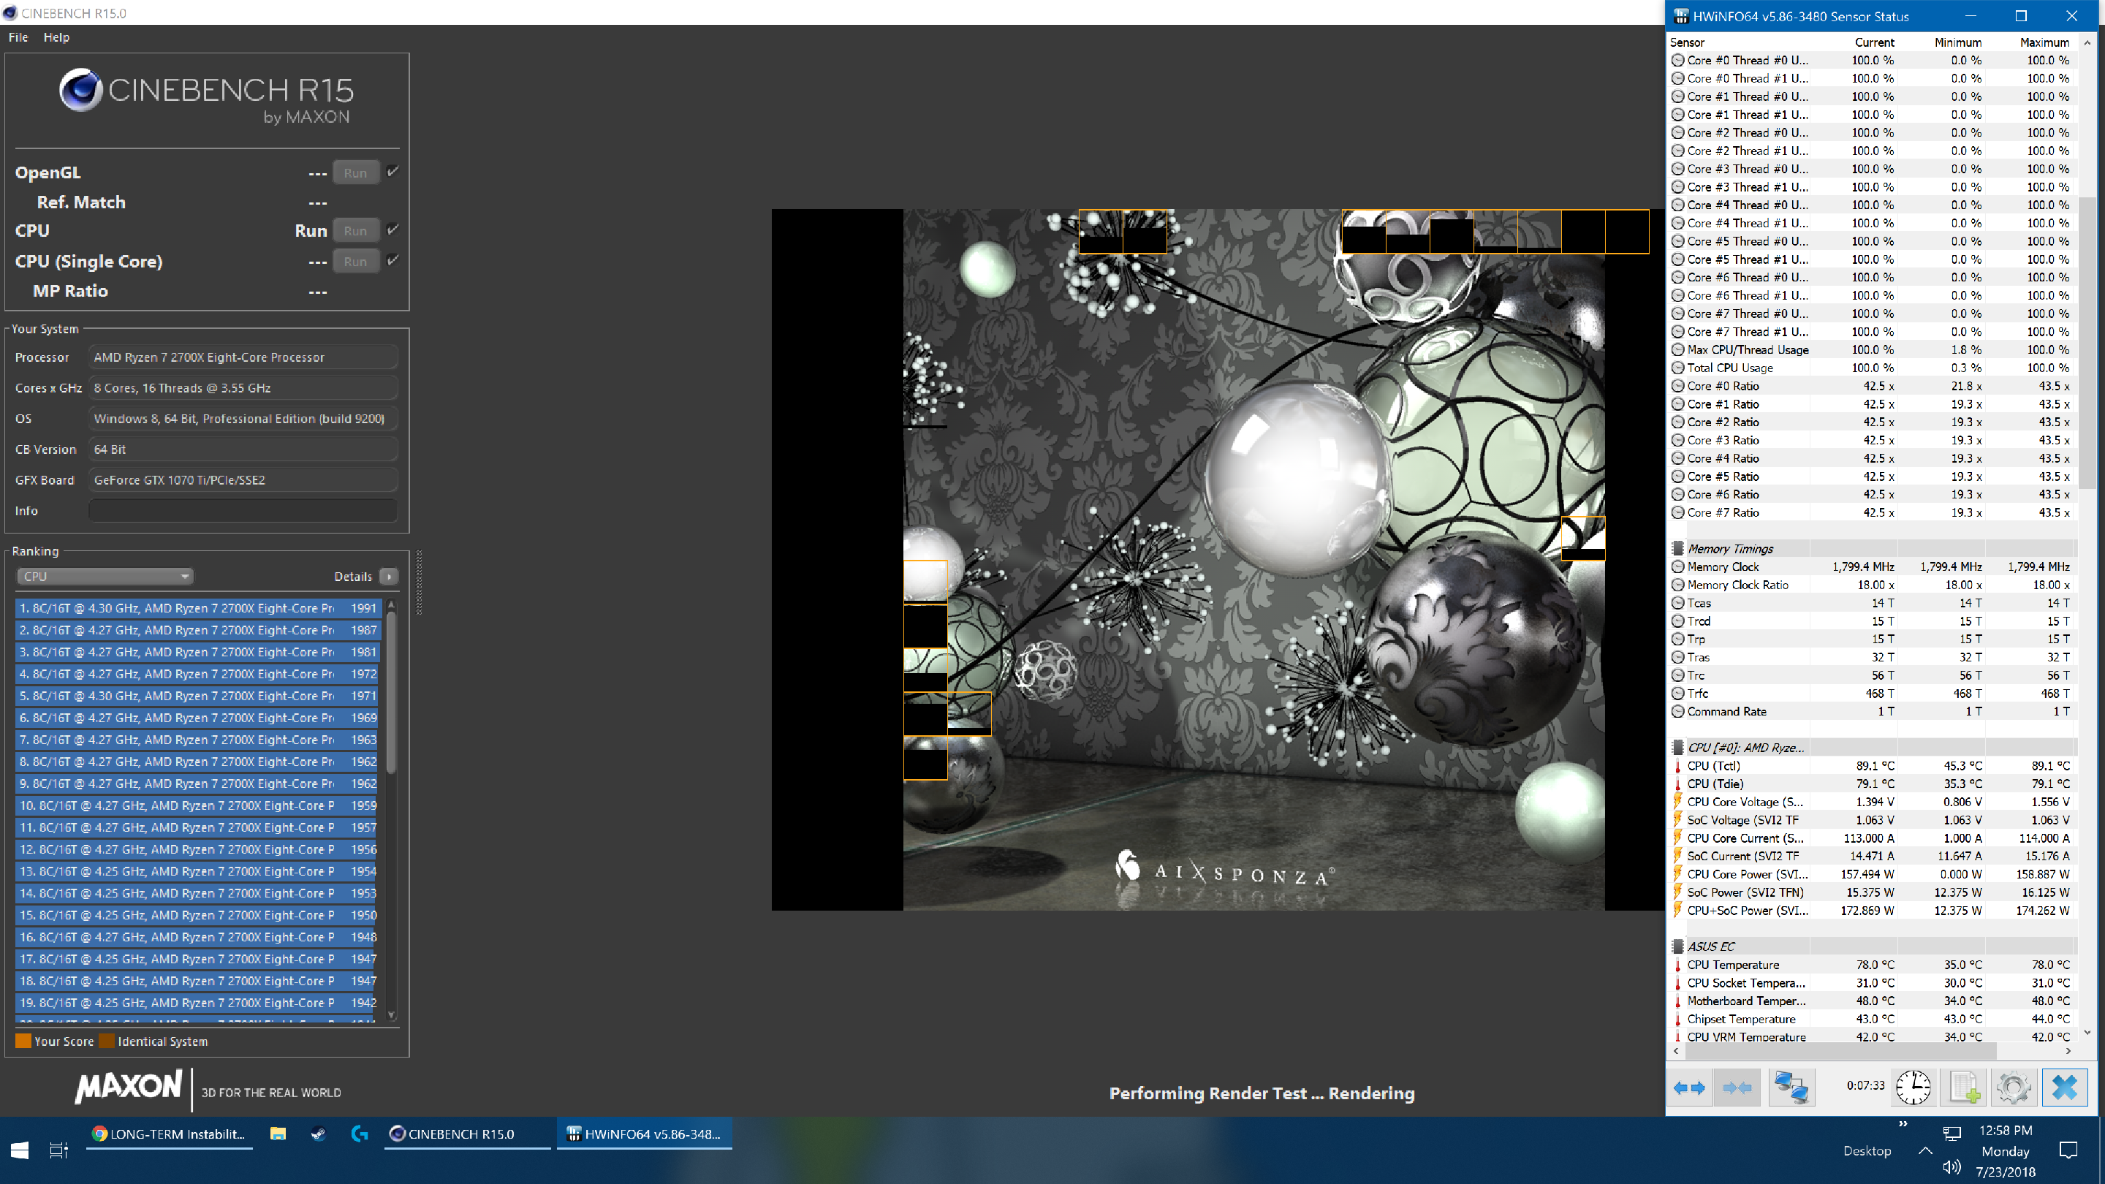Select the CPU+SoC Power sensor row
The height and width of the screenshot is (1184, 2105).
click(1871, 910)
